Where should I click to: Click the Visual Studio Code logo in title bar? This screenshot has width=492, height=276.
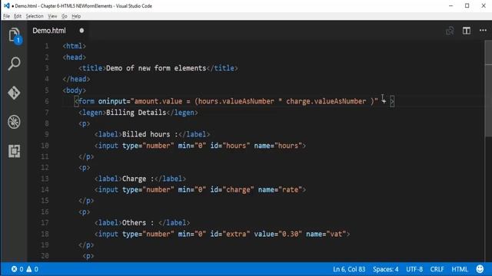pyautogui.click(x=6, y=6)
